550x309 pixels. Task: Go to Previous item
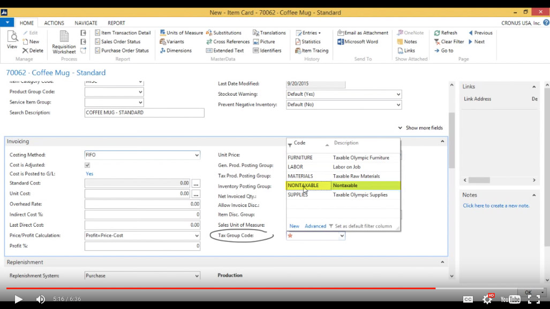480,33
